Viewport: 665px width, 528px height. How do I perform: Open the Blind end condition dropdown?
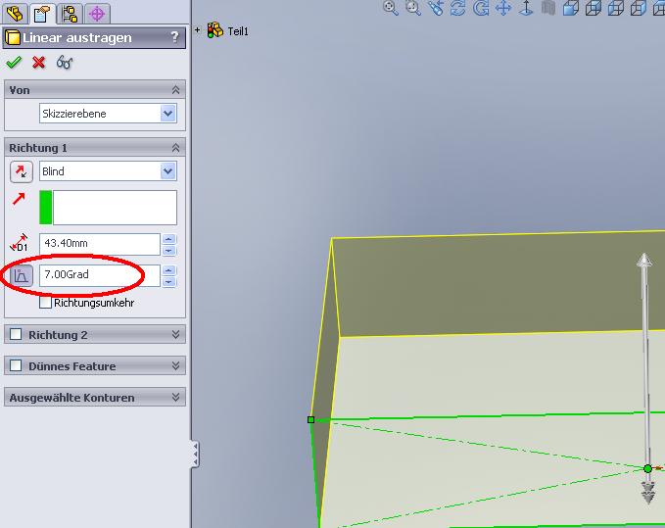click(x=168, y=171)
